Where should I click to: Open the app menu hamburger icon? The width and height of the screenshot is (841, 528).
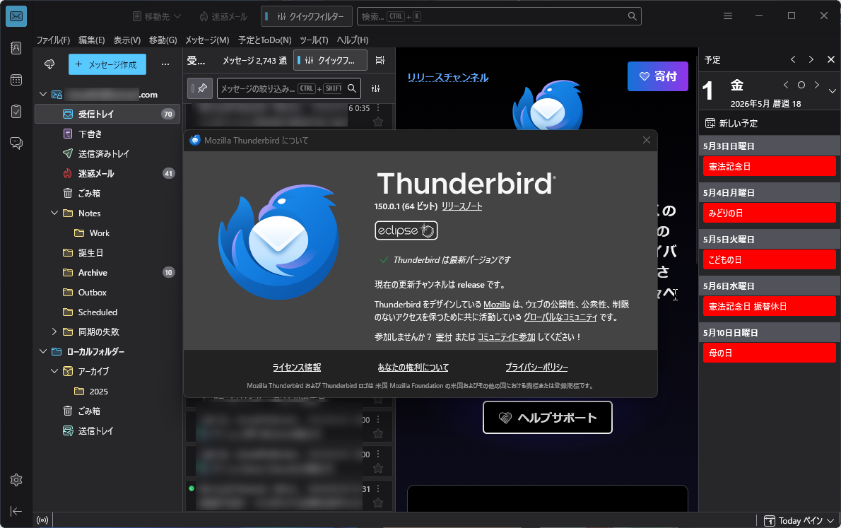728,16
